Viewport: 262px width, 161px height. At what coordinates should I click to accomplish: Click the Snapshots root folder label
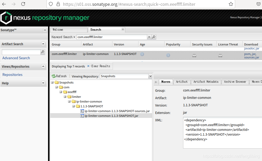click(66, 82)
